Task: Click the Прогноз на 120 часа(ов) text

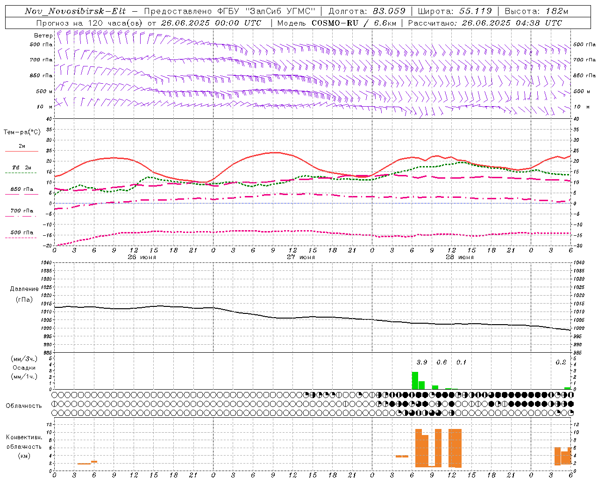Action: (x=90, y=23)
